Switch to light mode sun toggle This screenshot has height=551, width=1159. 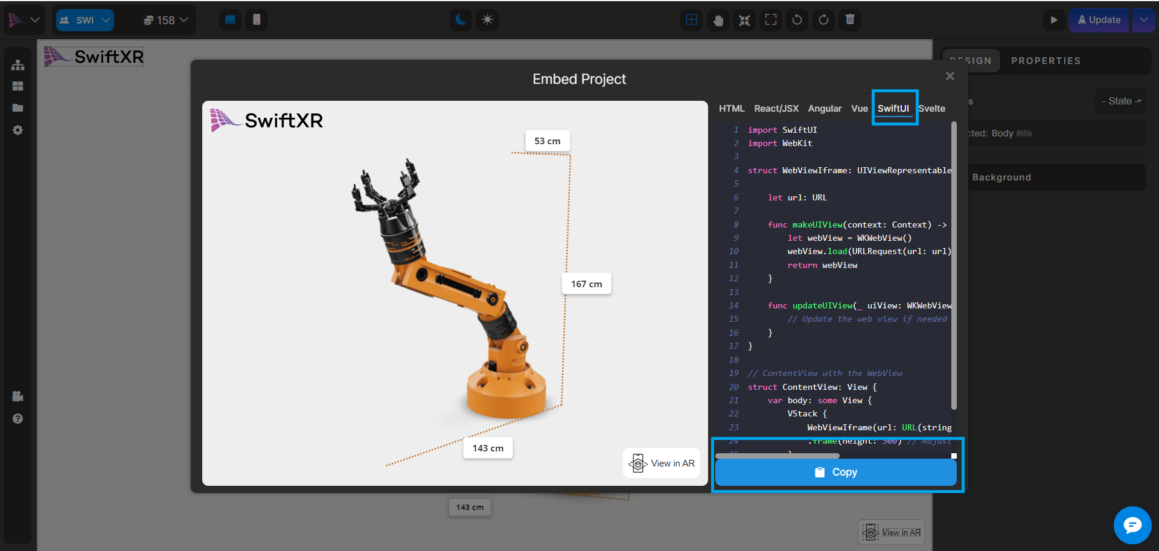pyautogui.click(x=487, y=20)
